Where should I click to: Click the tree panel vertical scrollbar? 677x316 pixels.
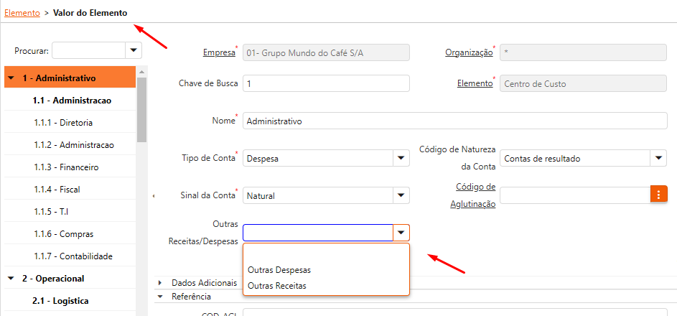click(x=141, y=108)
